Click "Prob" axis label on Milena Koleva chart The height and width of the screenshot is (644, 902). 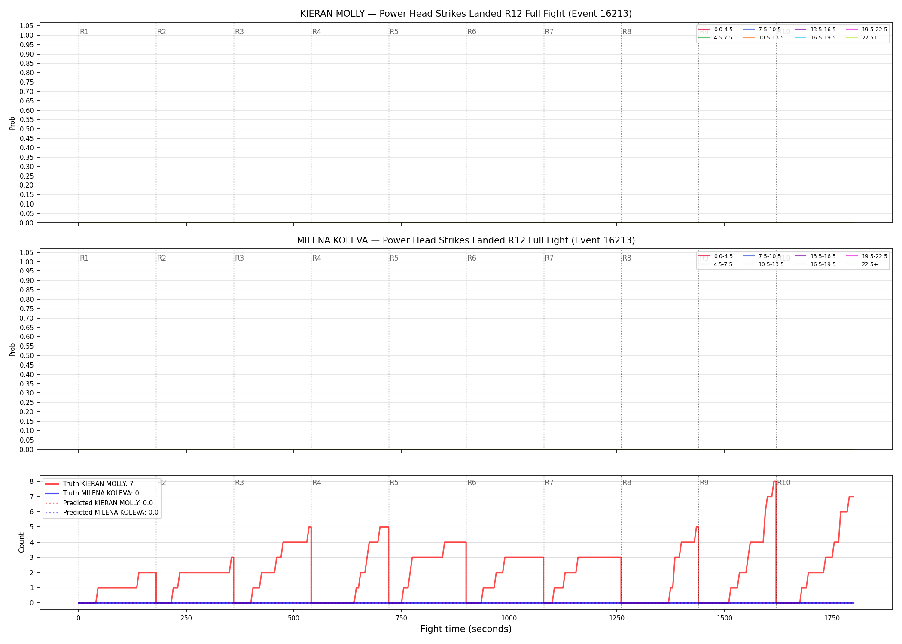click(x=12, y=349)
